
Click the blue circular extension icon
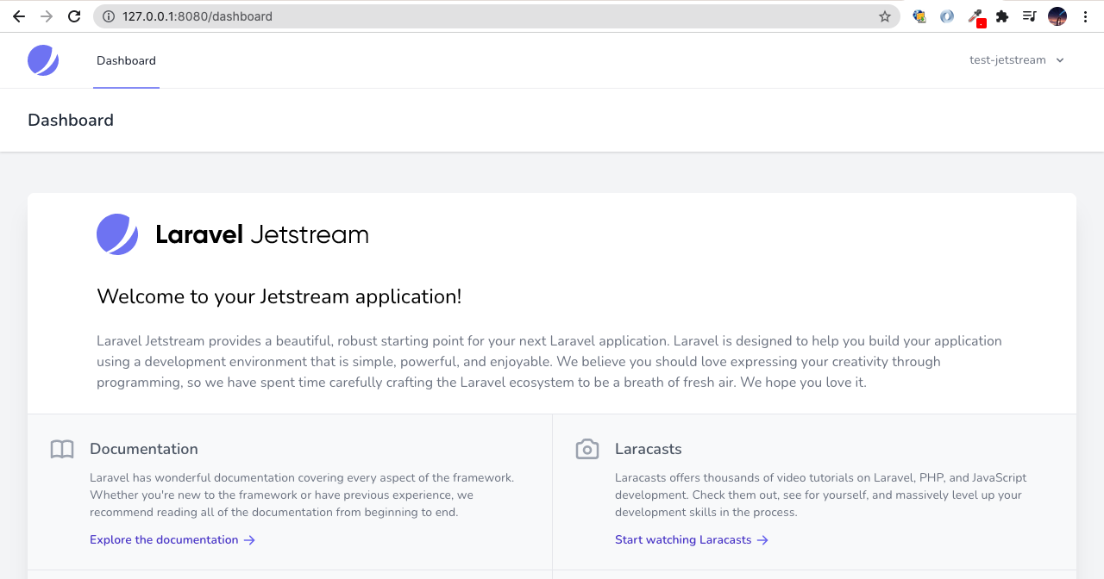pos(947,16)
